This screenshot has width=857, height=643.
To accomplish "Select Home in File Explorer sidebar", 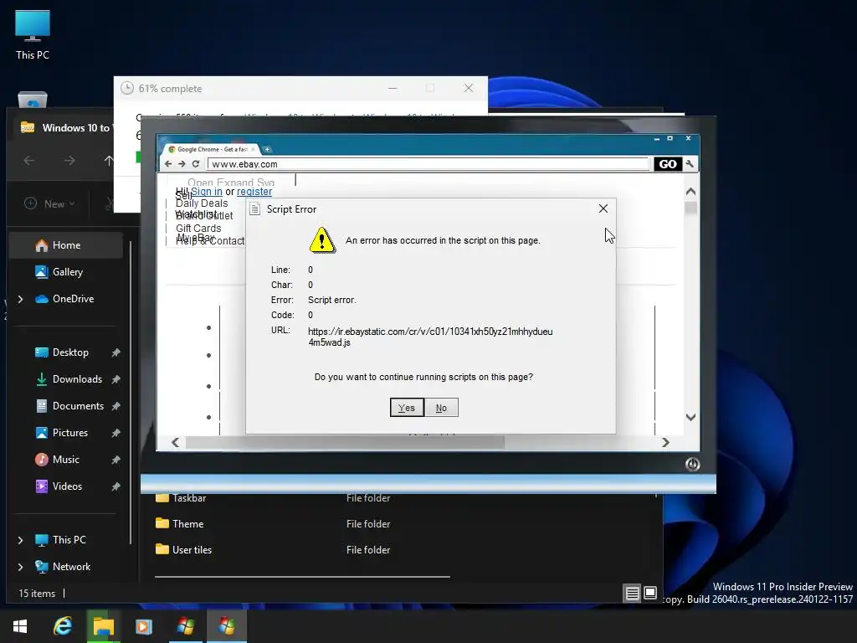I will coord(66,245).
